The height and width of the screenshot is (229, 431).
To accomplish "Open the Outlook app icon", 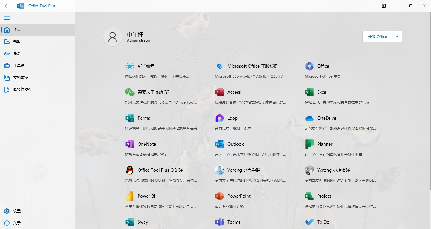I will coord(220,144).
